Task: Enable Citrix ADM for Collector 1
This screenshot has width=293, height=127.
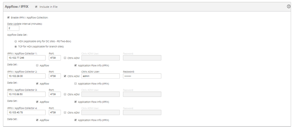Action: coord(65,58)
